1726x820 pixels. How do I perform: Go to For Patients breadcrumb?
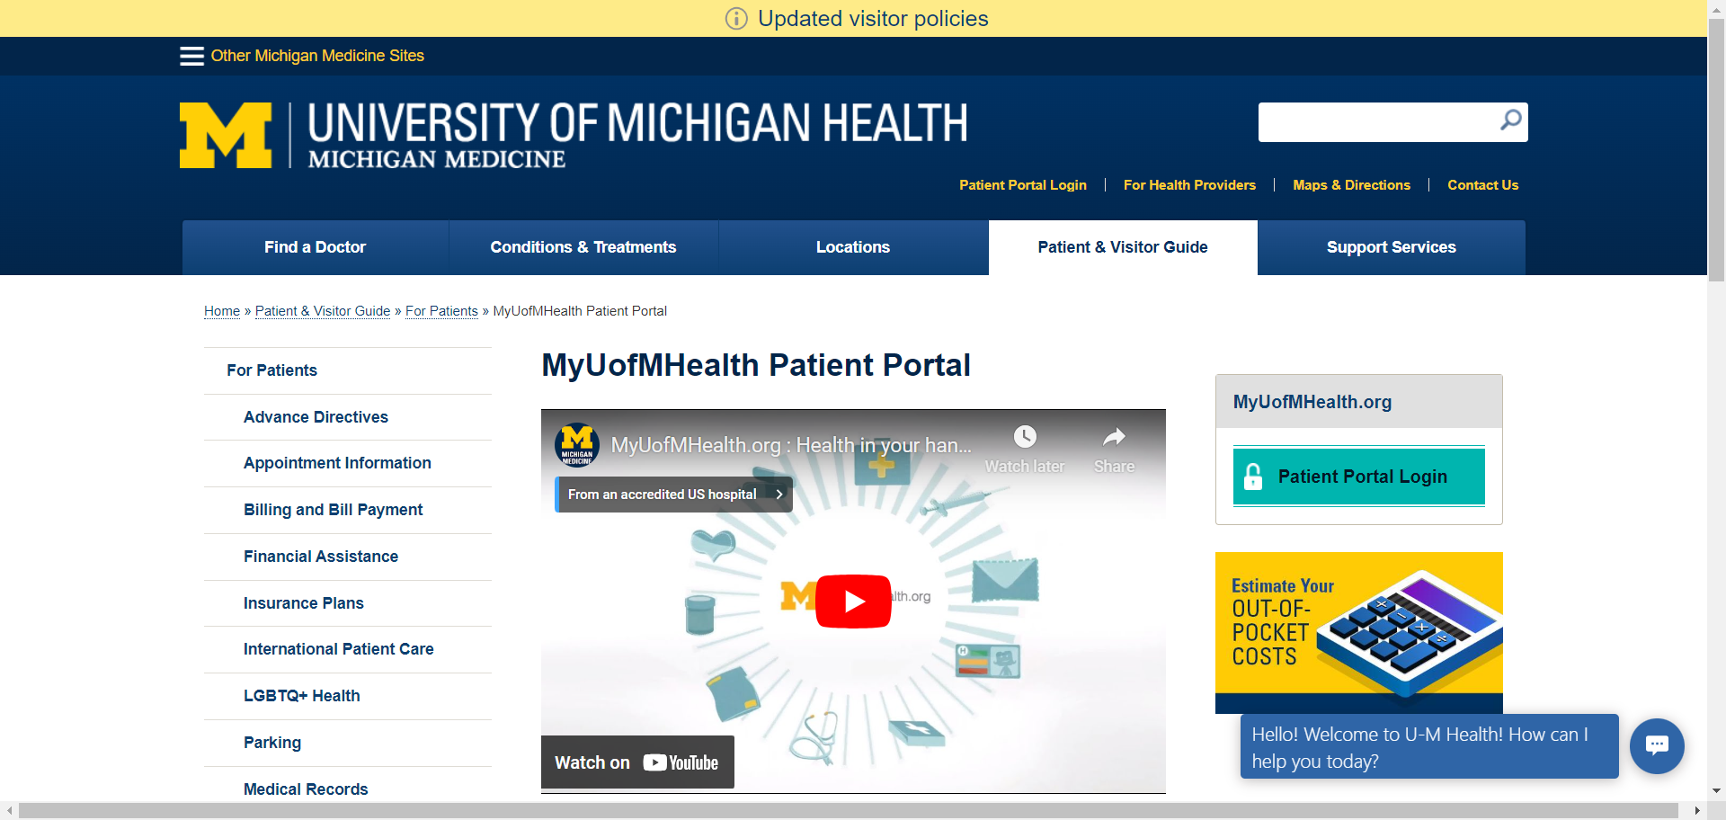pyautogui.click(x=441, y=311)
